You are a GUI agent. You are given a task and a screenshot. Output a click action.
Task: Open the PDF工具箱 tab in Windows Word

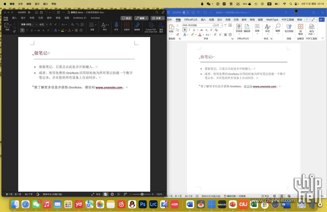point(288,20)
